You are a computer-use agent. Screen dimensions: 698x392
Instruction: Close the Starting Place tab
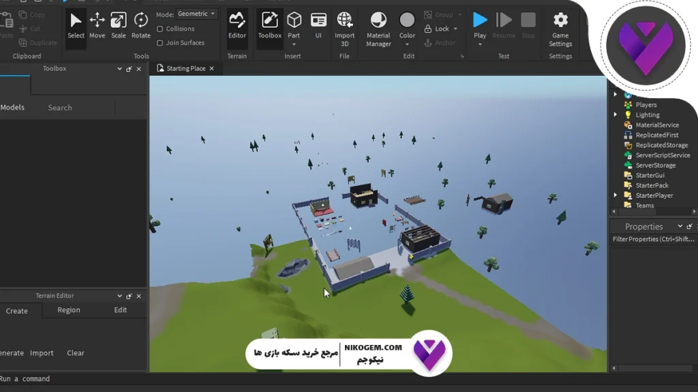tap(211, 69)
